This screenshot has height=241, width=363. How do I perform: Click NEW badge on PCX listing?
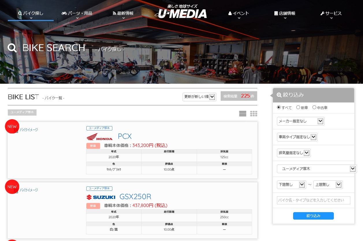[x=12, y=126]
